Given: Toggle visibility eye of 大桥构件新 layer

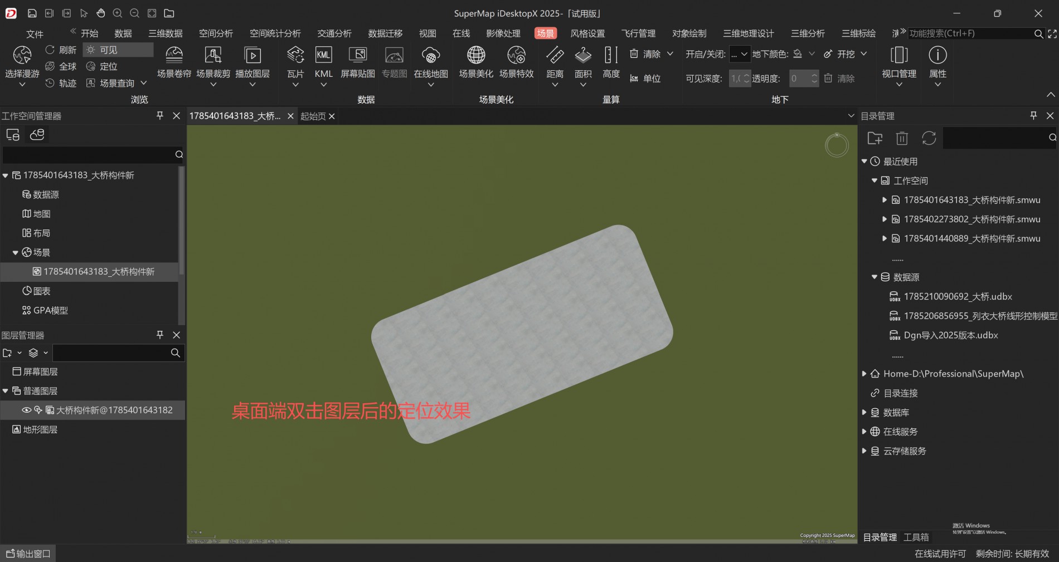Looking at the screenshot, I should point(26,410).
